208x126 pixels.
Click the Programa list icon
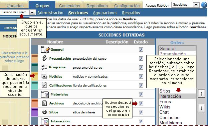click(x=44, y=67)
